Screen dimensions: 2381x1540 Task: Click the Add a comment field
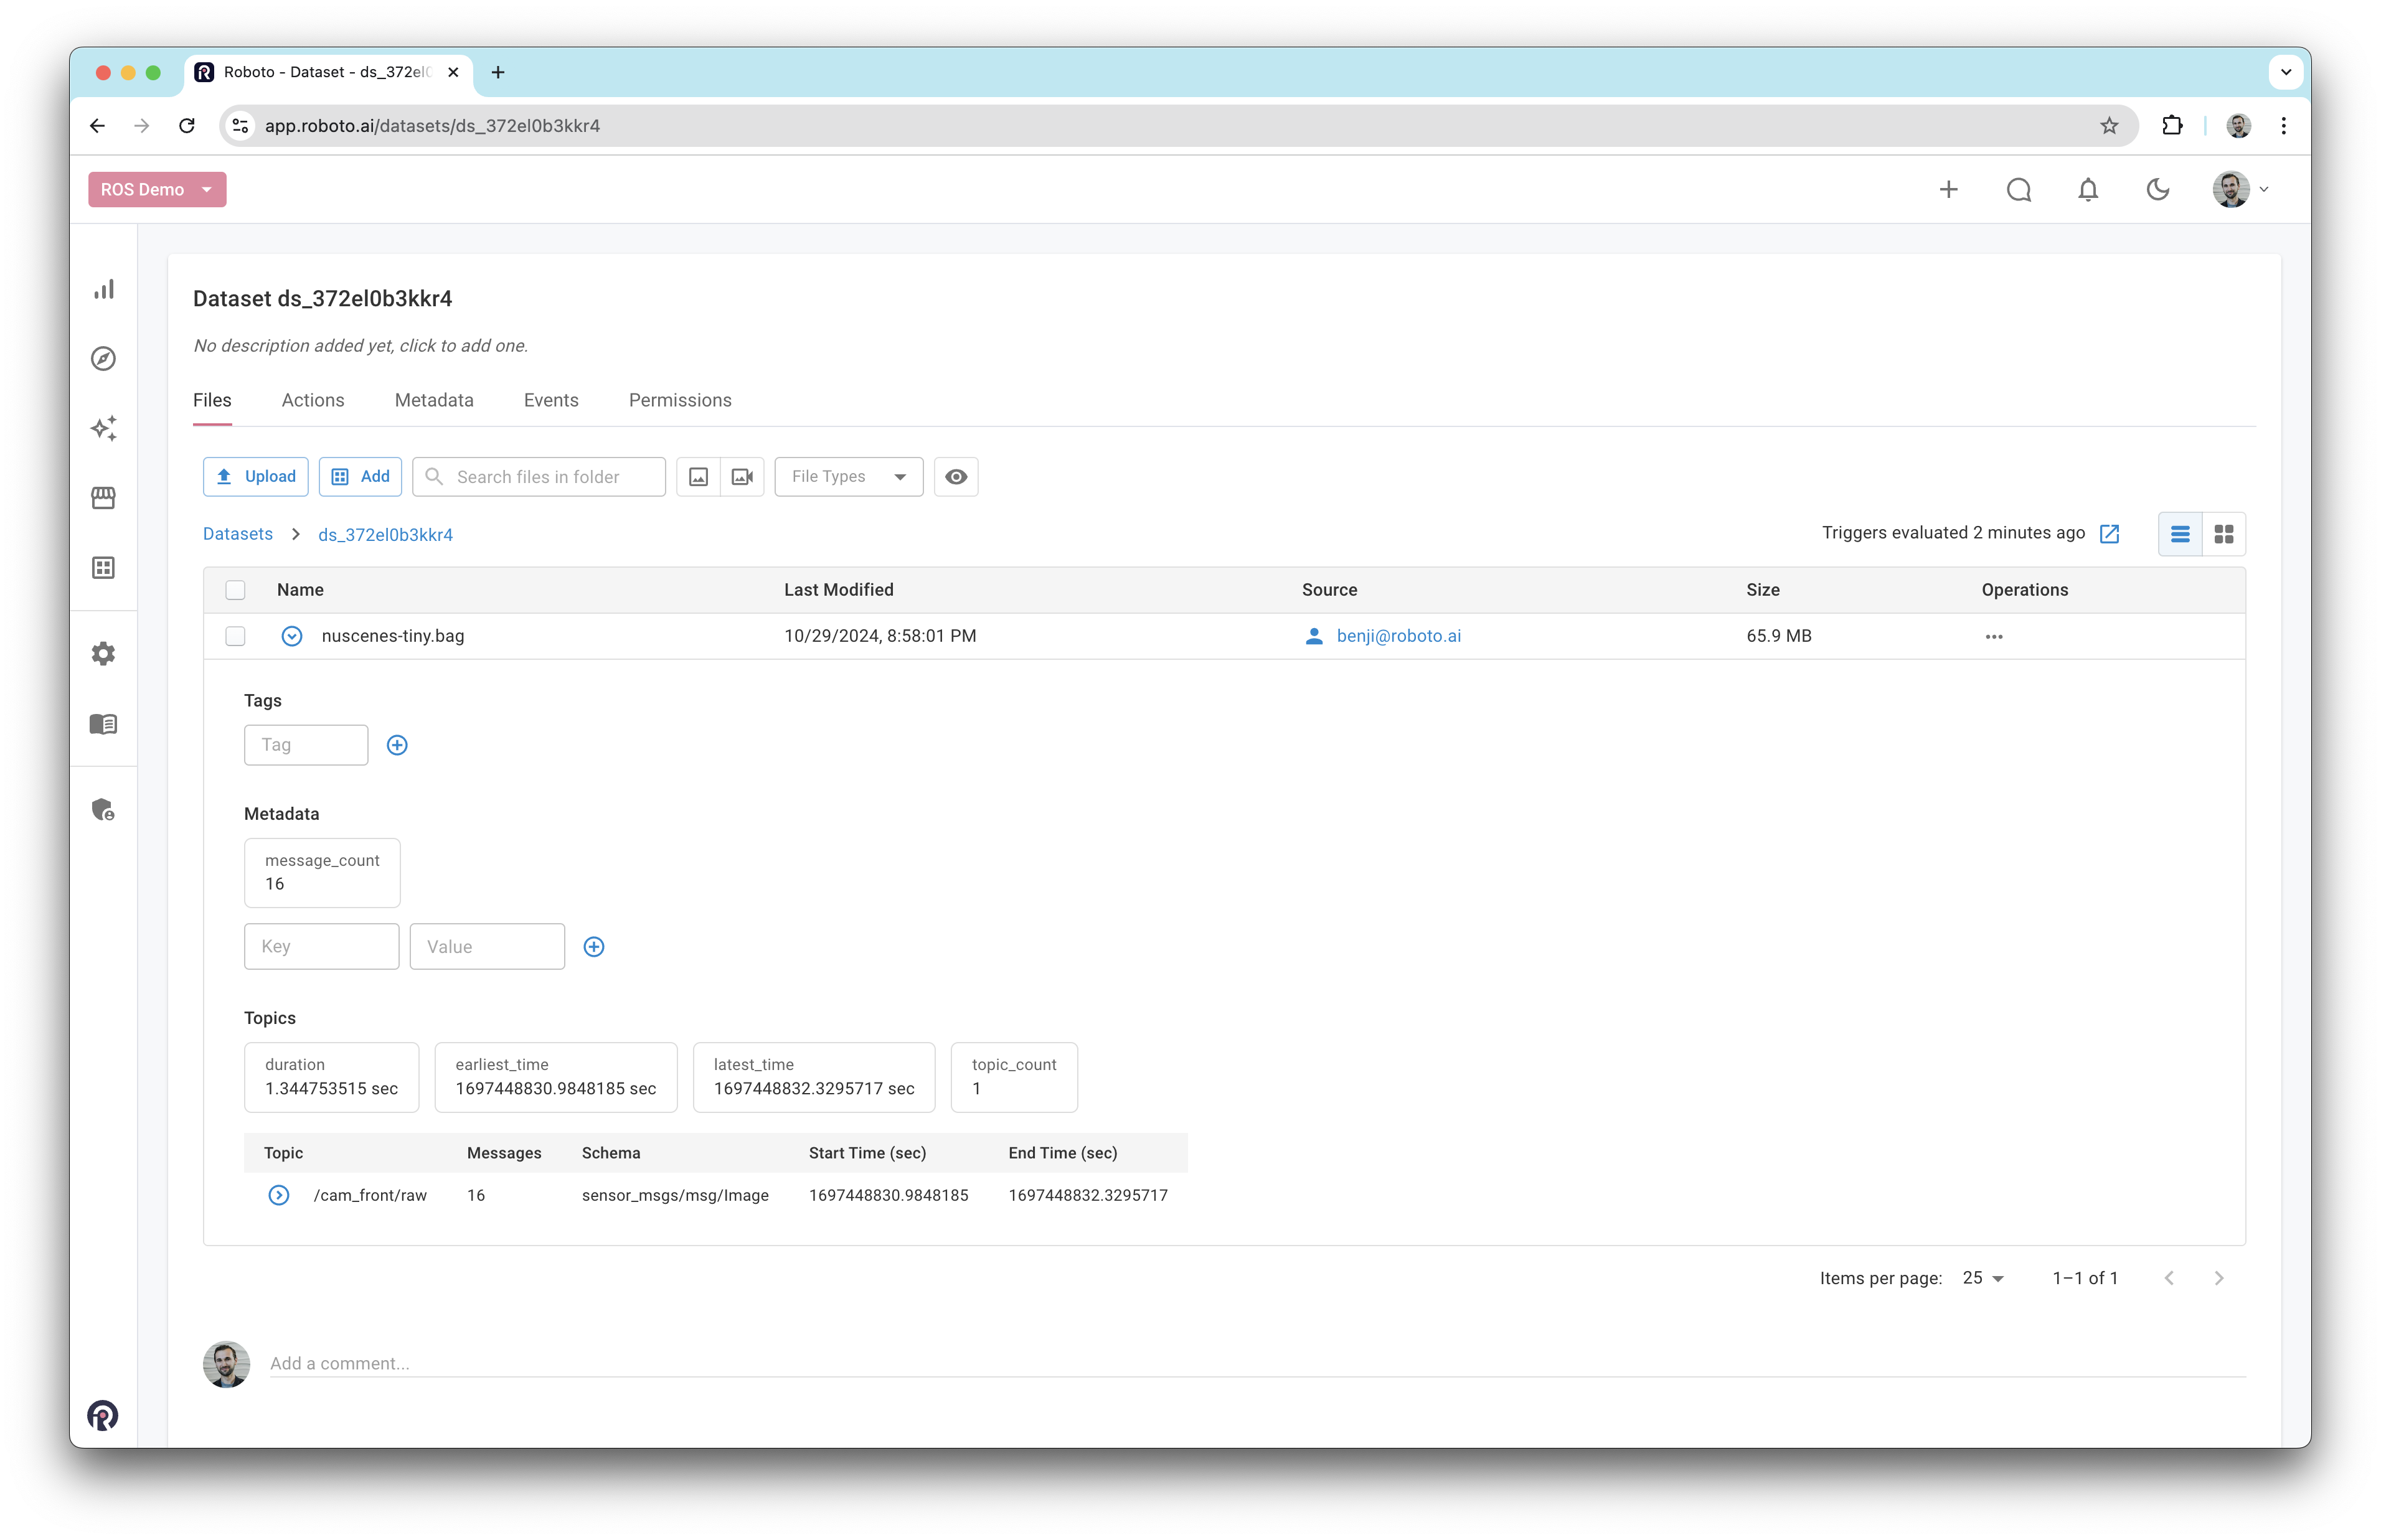1256,1363
